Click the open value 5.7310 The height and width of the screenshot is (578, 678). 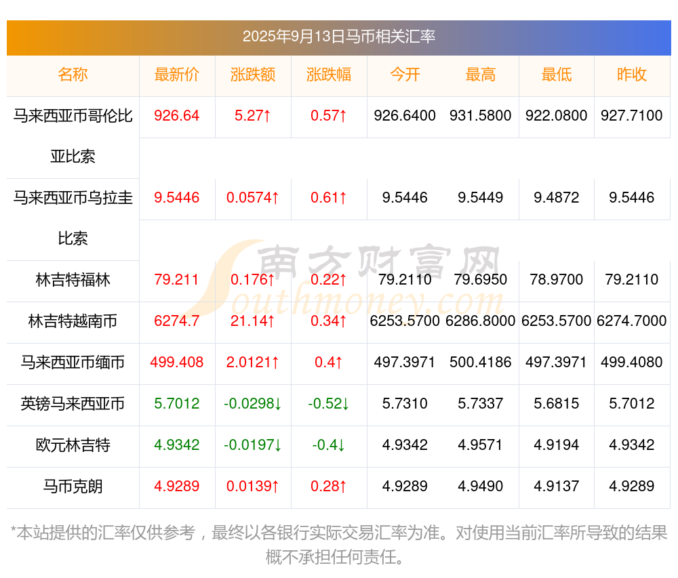405,404
